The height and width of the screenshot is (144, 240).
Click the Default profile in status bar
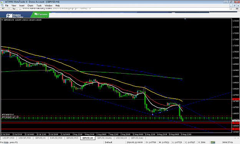pyautogui.click(x=109, y=142)
